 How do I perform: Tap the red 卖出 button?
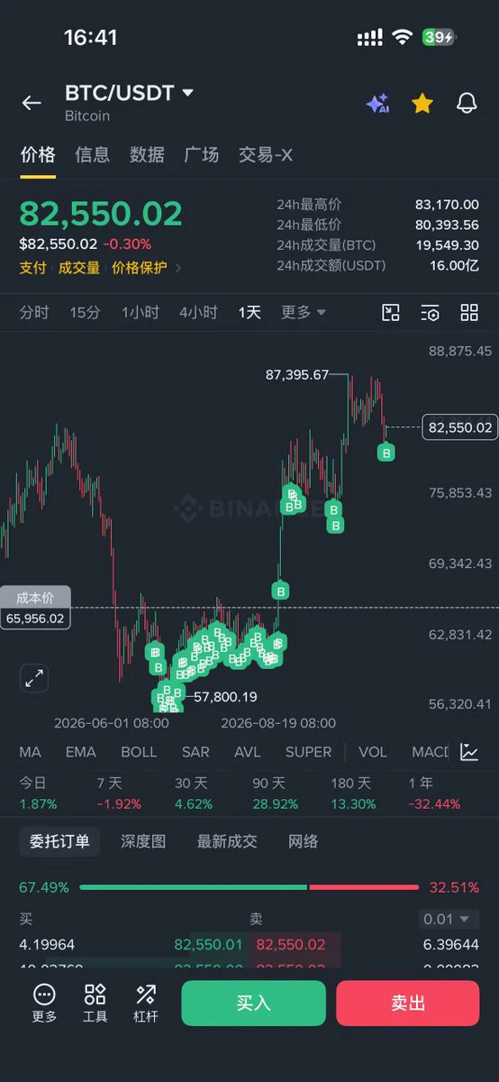[x=408, y=1004]
